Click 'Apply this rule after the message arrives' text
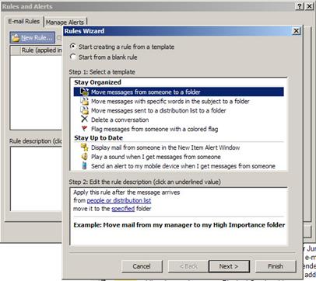The width and height of the screenshot is (316, 281). pos(127,193)
